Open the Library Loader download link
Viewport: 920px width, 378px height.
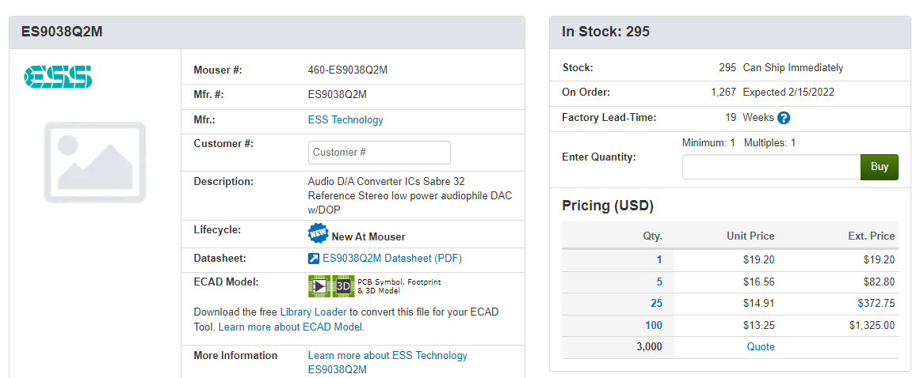pyautogui.click(x=313, y=312)
